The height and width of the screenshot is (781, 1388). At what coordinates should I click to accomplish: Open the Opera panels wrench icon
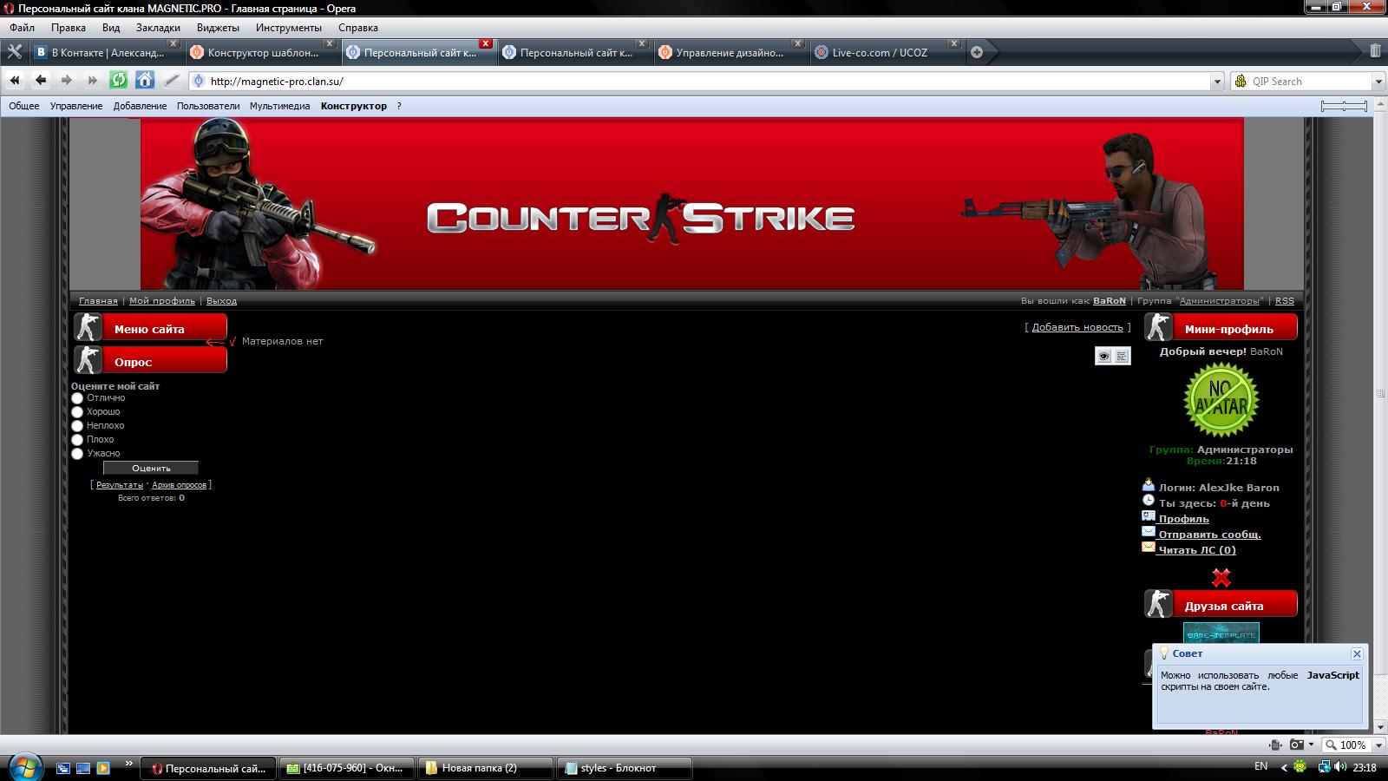click(14, 52)
